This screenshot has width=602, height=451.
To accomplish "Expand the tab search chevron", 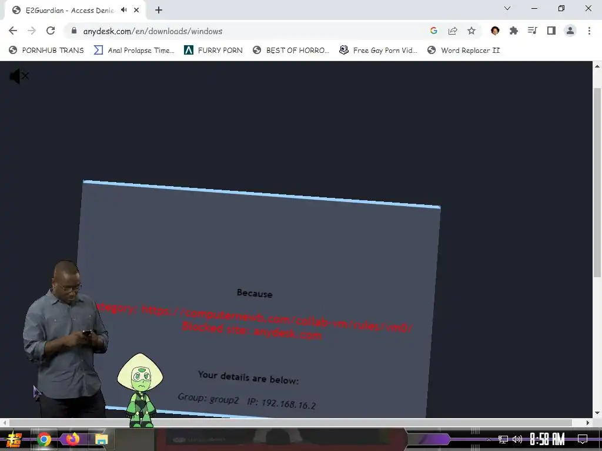I will [x=507, y=8].
